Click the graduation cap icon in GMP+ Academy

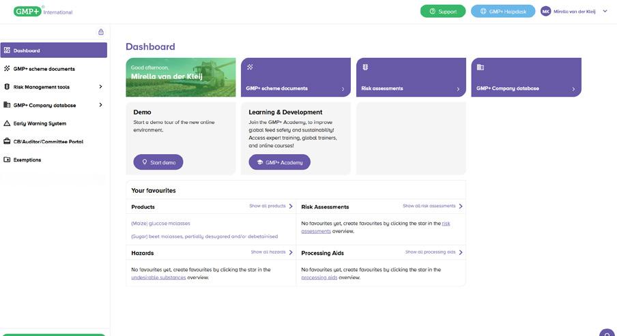pyautogui.click(x=260, y=162)
